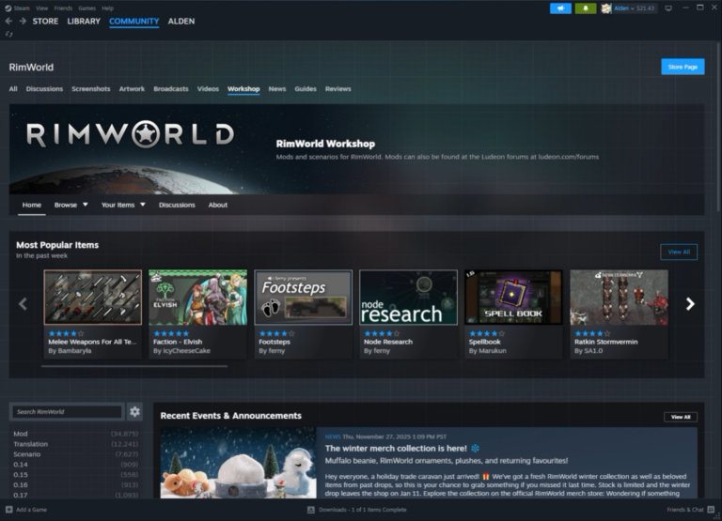
Task: Switch to the Videos tab
Action: coord(208,89)
